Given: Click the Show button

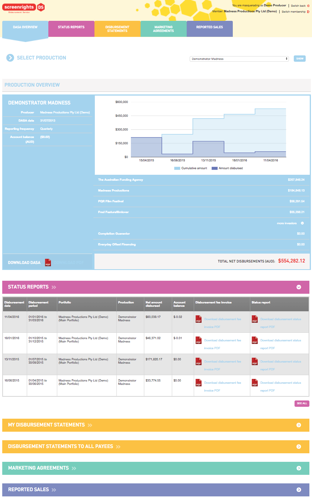Looking at the screenshot, I should coord(300,59).
